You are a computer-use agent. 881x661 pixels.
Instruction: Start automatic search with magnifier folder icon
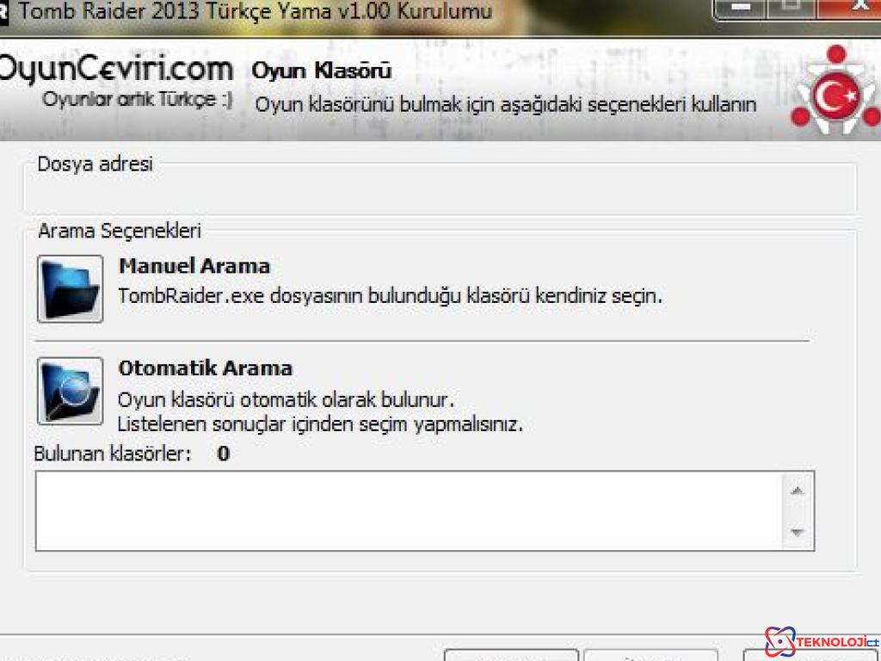(71, 391)
